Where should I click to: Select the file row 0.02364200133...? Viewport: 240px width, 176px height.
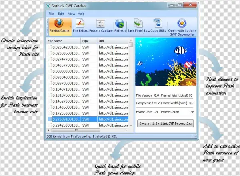tap(64, 47)
